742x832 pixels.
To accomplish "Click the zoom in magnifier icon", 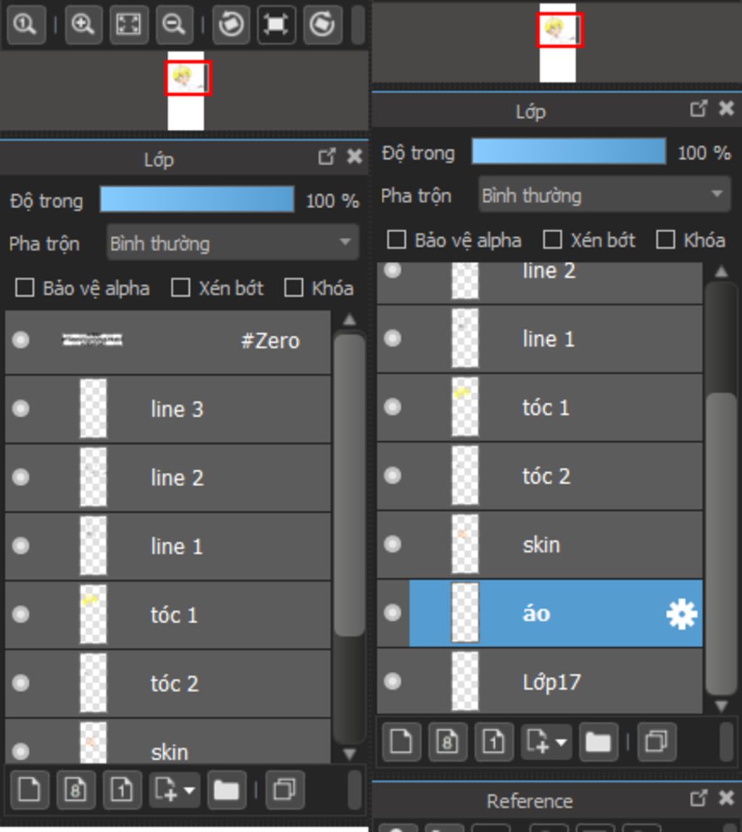I will pyautogui.click(x=83, y=24).
